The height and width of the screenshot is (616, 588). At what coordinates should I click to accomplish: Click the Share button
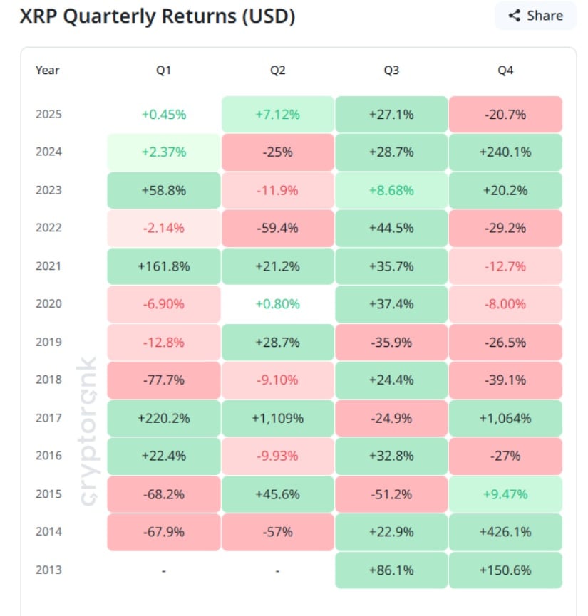pos(535,16)
